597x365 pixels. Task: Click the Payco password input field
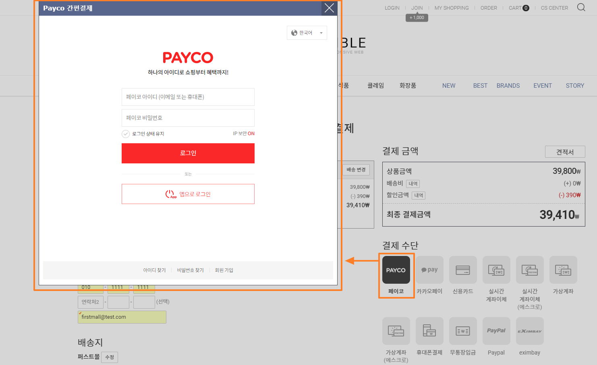(188, 118)
